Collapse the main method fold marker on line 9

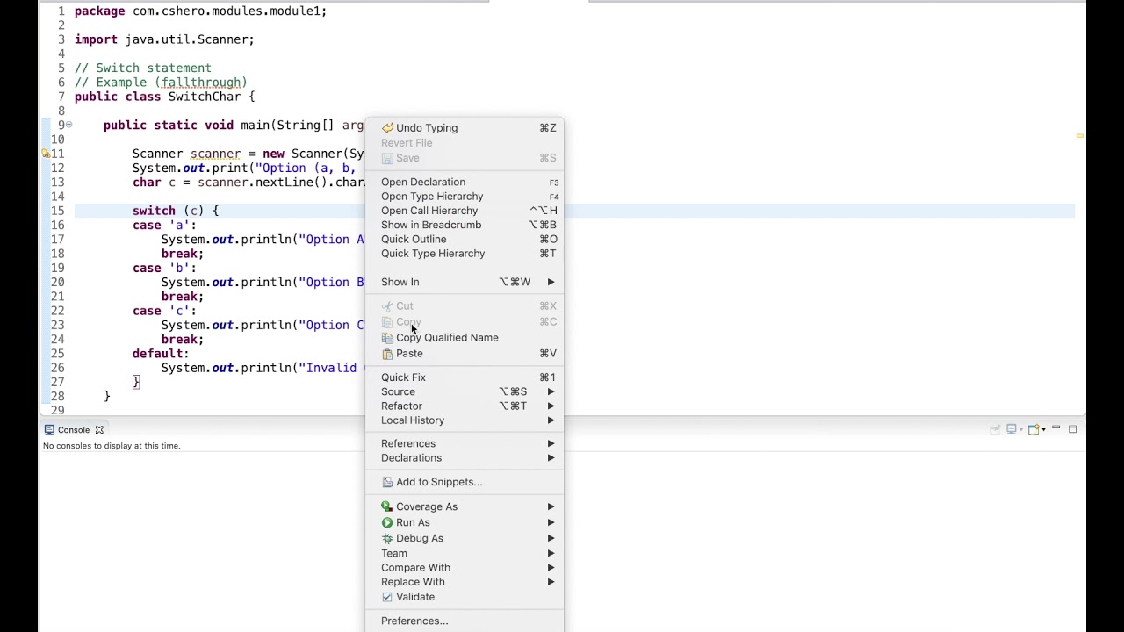[68, 125]
